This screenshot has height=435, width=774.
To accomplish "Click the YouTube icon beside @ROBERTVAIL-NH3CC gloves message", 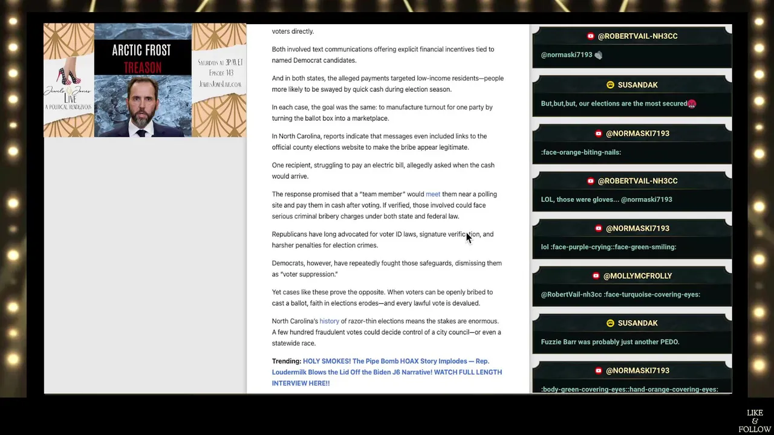I will coord(591,181).
